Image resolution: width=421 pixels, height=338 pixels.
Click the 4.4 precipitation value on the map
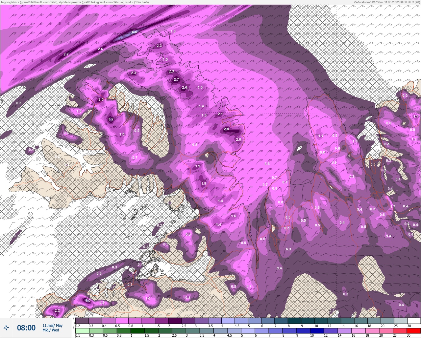click(134, 32)
